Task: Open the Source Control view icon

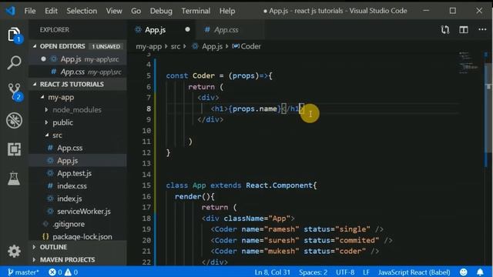Action: point(15,92)
